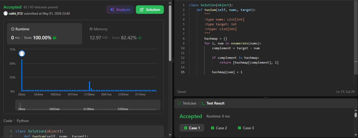Click the '2139ms' axis label on chart
The width and height of the screenshot is (358, 138).
coord(89,94)
